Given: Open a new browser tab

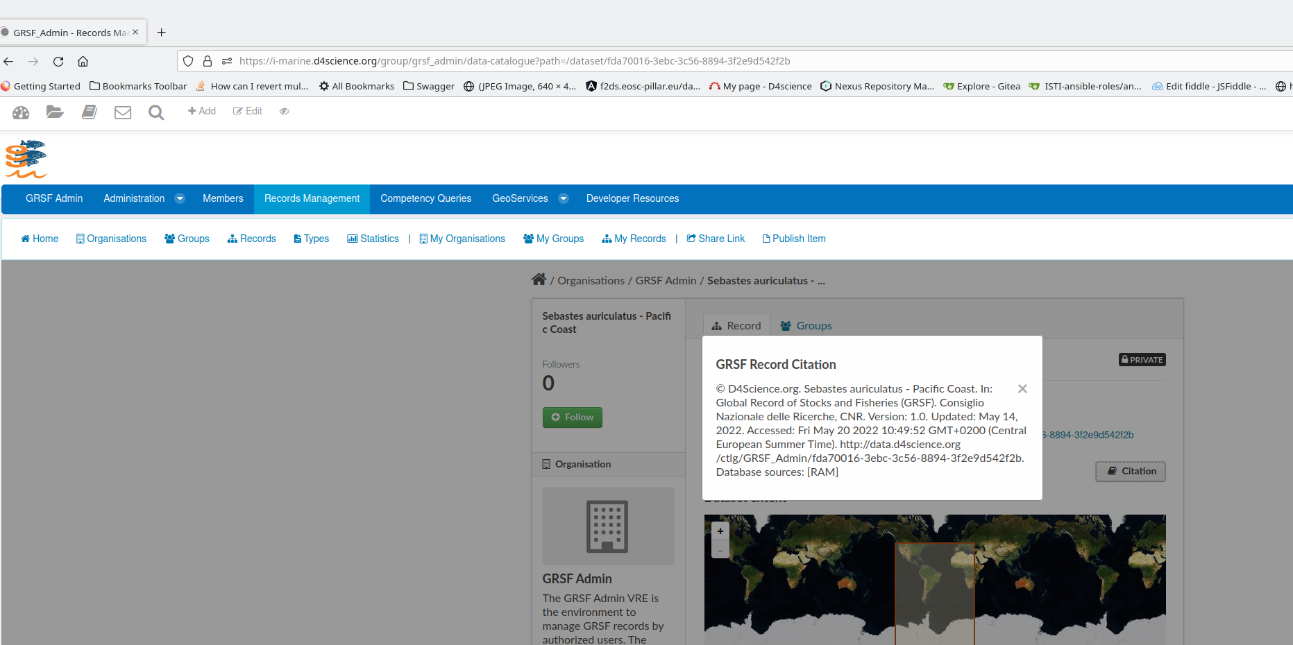Looking at the screenshot, I should [162, 33].
